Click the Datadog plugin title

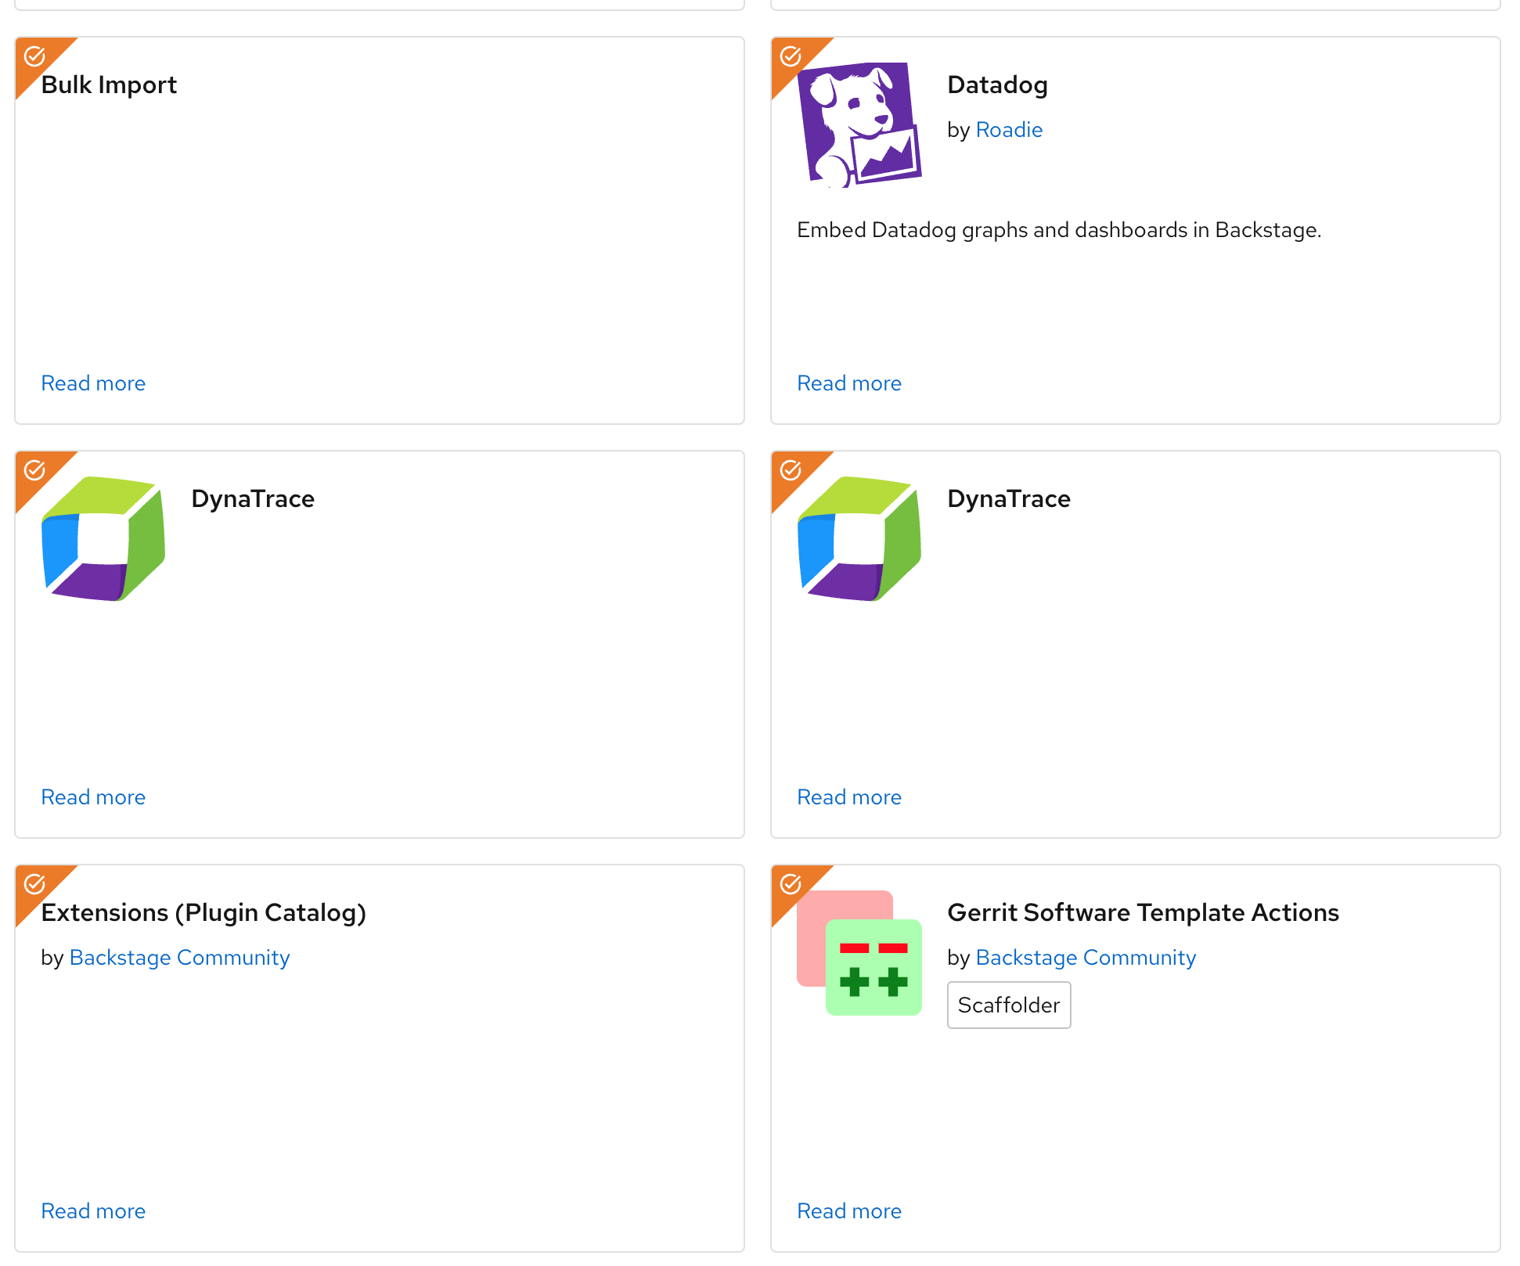(x=997, y=85)
